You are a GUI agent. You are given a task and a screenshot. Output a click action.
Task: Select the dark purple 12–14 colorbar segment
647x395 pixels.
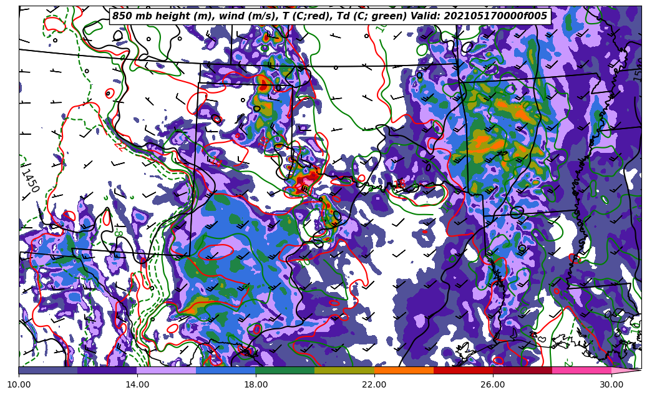coord(107,370)
